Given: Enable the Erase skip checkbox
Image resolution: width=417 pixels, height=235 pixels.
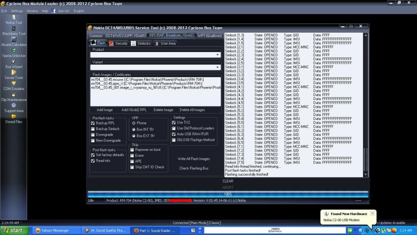Looking at the screenshot, I should click(132, 156).
